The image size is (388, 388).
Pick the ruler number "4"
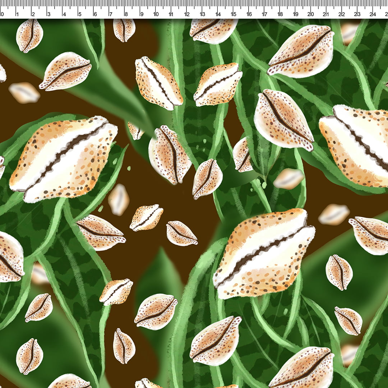(x=64, y=14)
